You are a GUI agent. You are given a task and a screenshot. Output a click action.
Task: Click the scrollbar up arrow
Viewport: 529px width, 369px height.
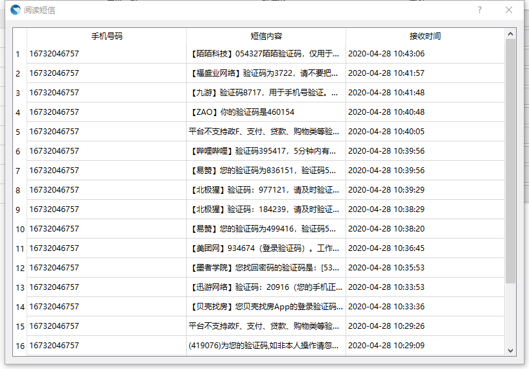click(x=510, y=34)
